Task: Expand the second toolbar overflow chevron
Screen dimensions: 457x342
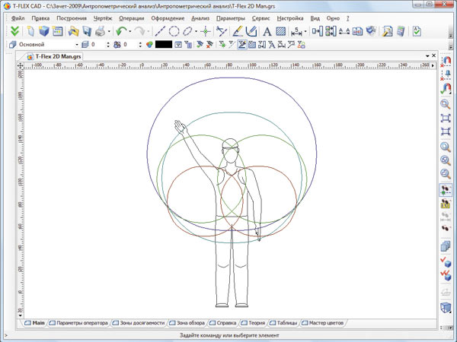Action: (x=451, y=46)
